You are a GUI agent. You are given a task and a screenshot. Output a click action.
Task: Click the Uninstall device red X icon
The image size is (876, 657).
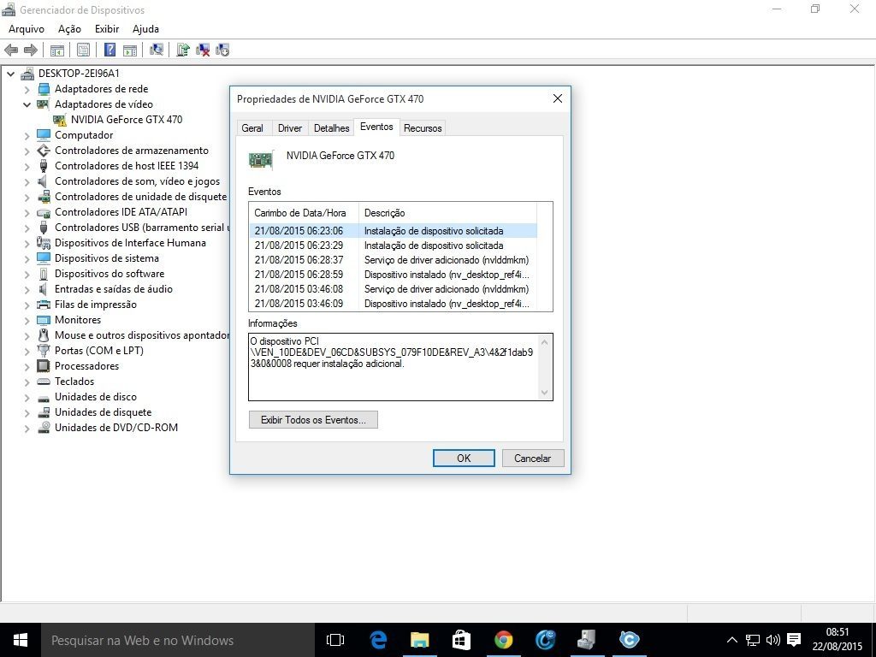[x=203, y=50]
